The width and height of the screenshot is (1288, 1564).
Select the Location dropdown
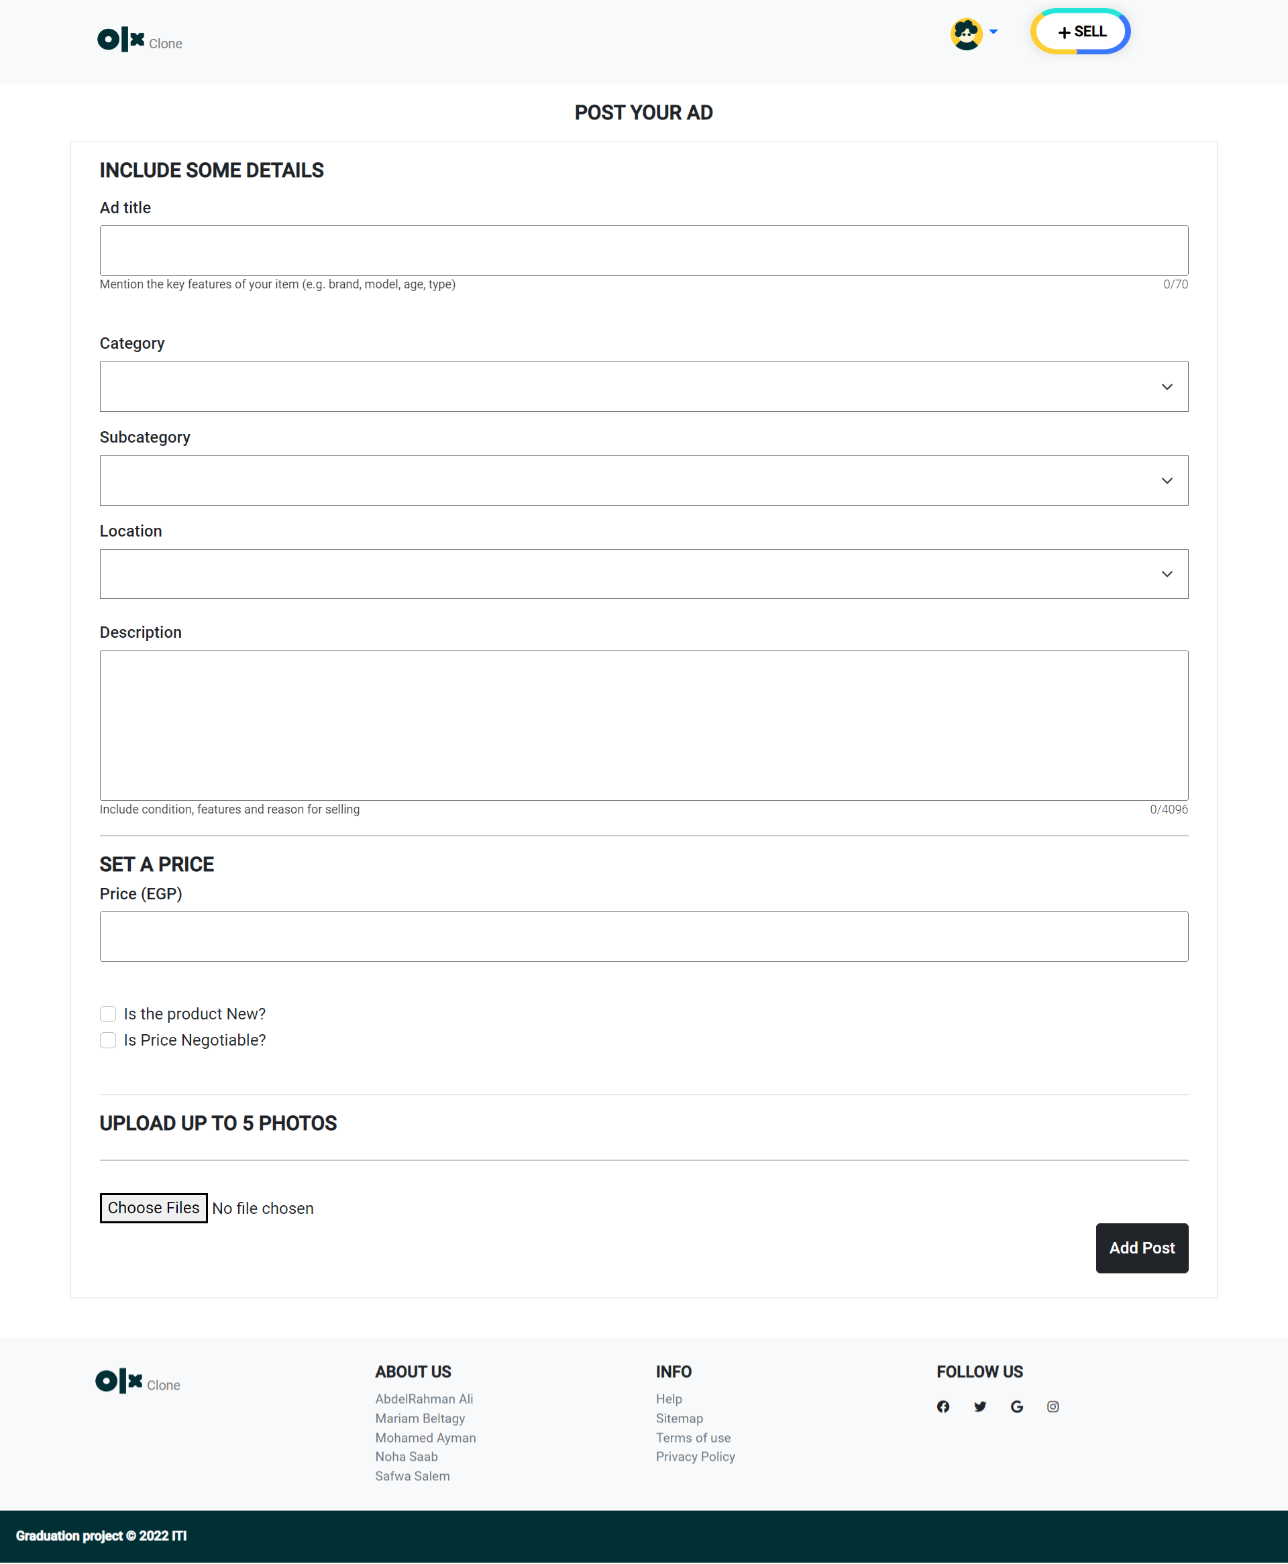coord(643,574)
